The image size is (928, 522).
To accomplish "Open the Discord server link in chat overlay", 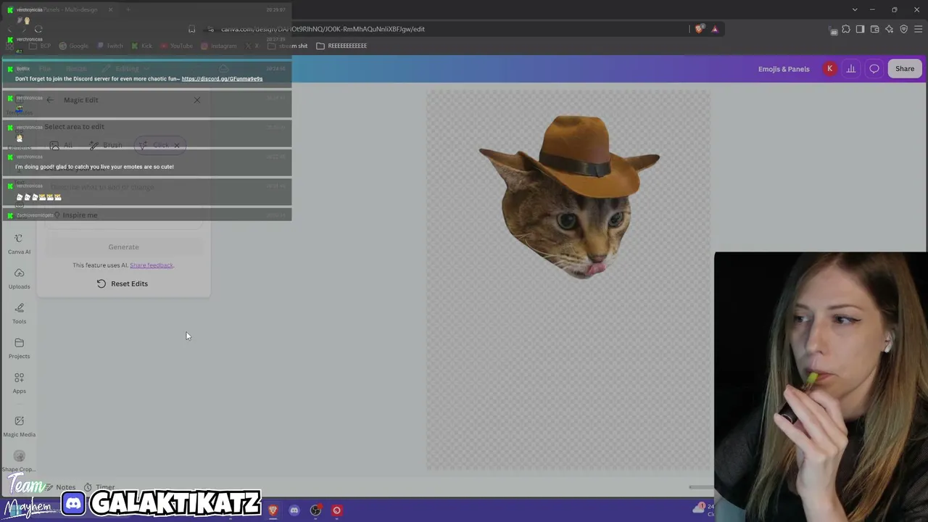I will pos(222,79).
